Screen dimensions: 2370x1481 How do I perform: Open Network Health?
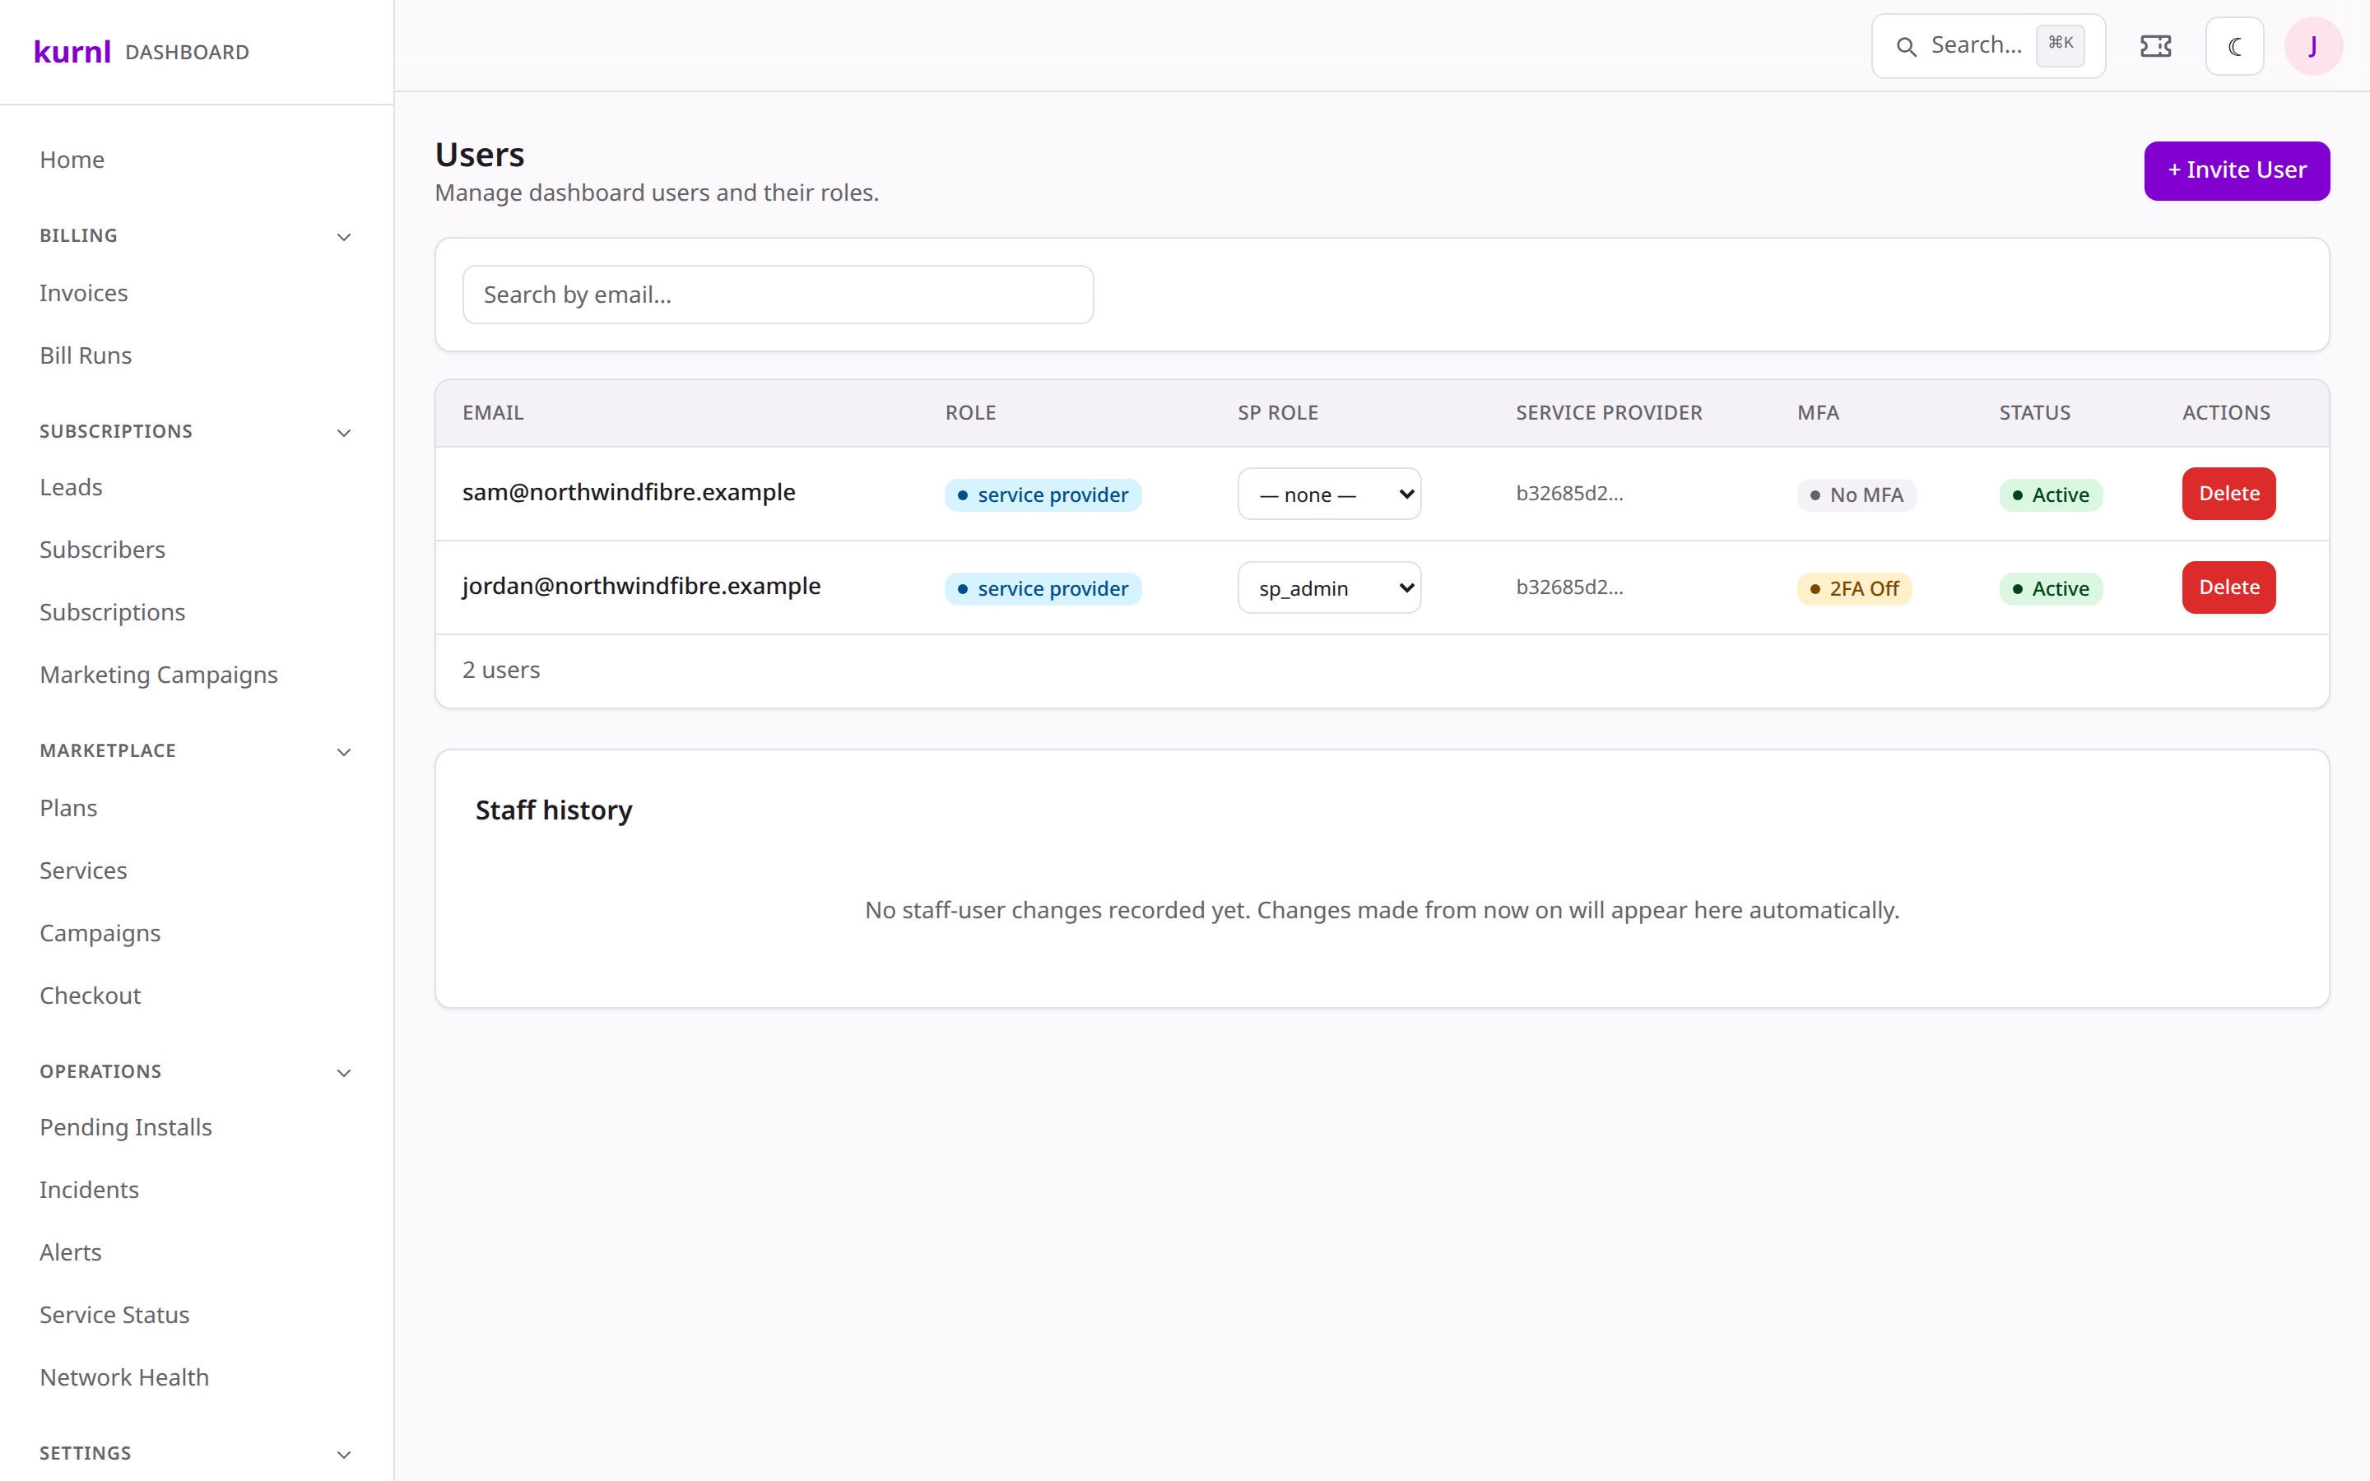(124, 1378)
